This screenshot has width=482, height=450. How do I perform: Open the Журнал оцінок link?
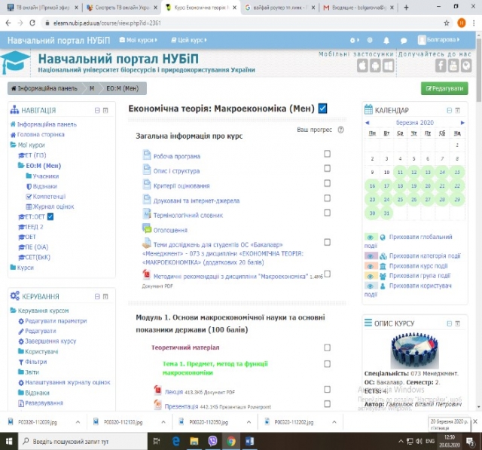point(53,206)
